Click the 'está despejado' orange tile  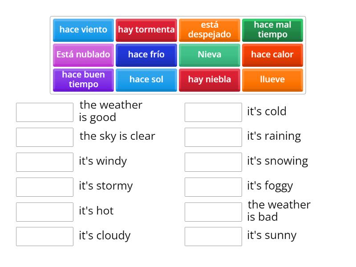click(209, 30)
